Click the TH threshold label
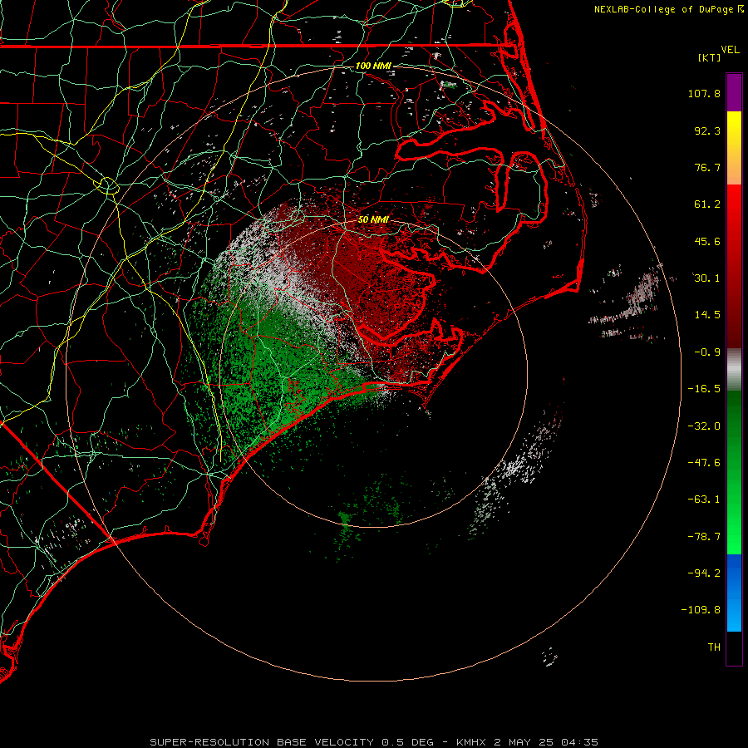The width and height of the screenshot is (748, 748). click(714, 647)
